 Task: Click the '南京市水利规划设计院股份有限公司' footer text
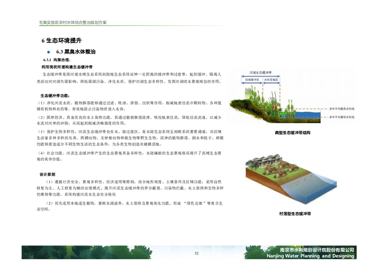click(317, 250)
